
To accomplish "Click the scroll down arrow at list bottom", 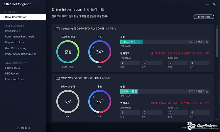I will tap(217, 119).
